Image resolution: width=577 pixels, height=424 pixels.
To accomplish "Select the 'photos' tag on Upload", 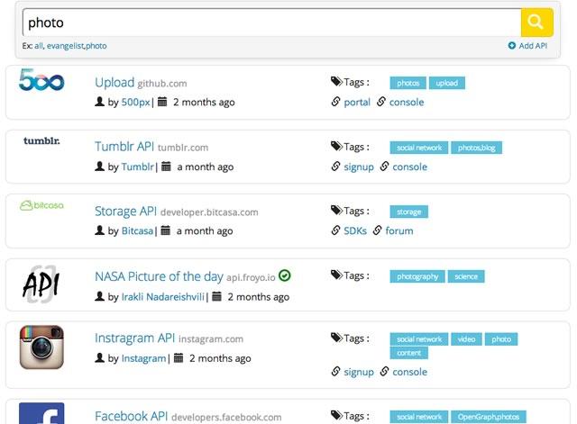I will tap(408, 84).
